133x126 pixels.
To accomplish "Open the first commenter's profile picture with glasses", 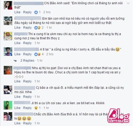I will point(8,5).
